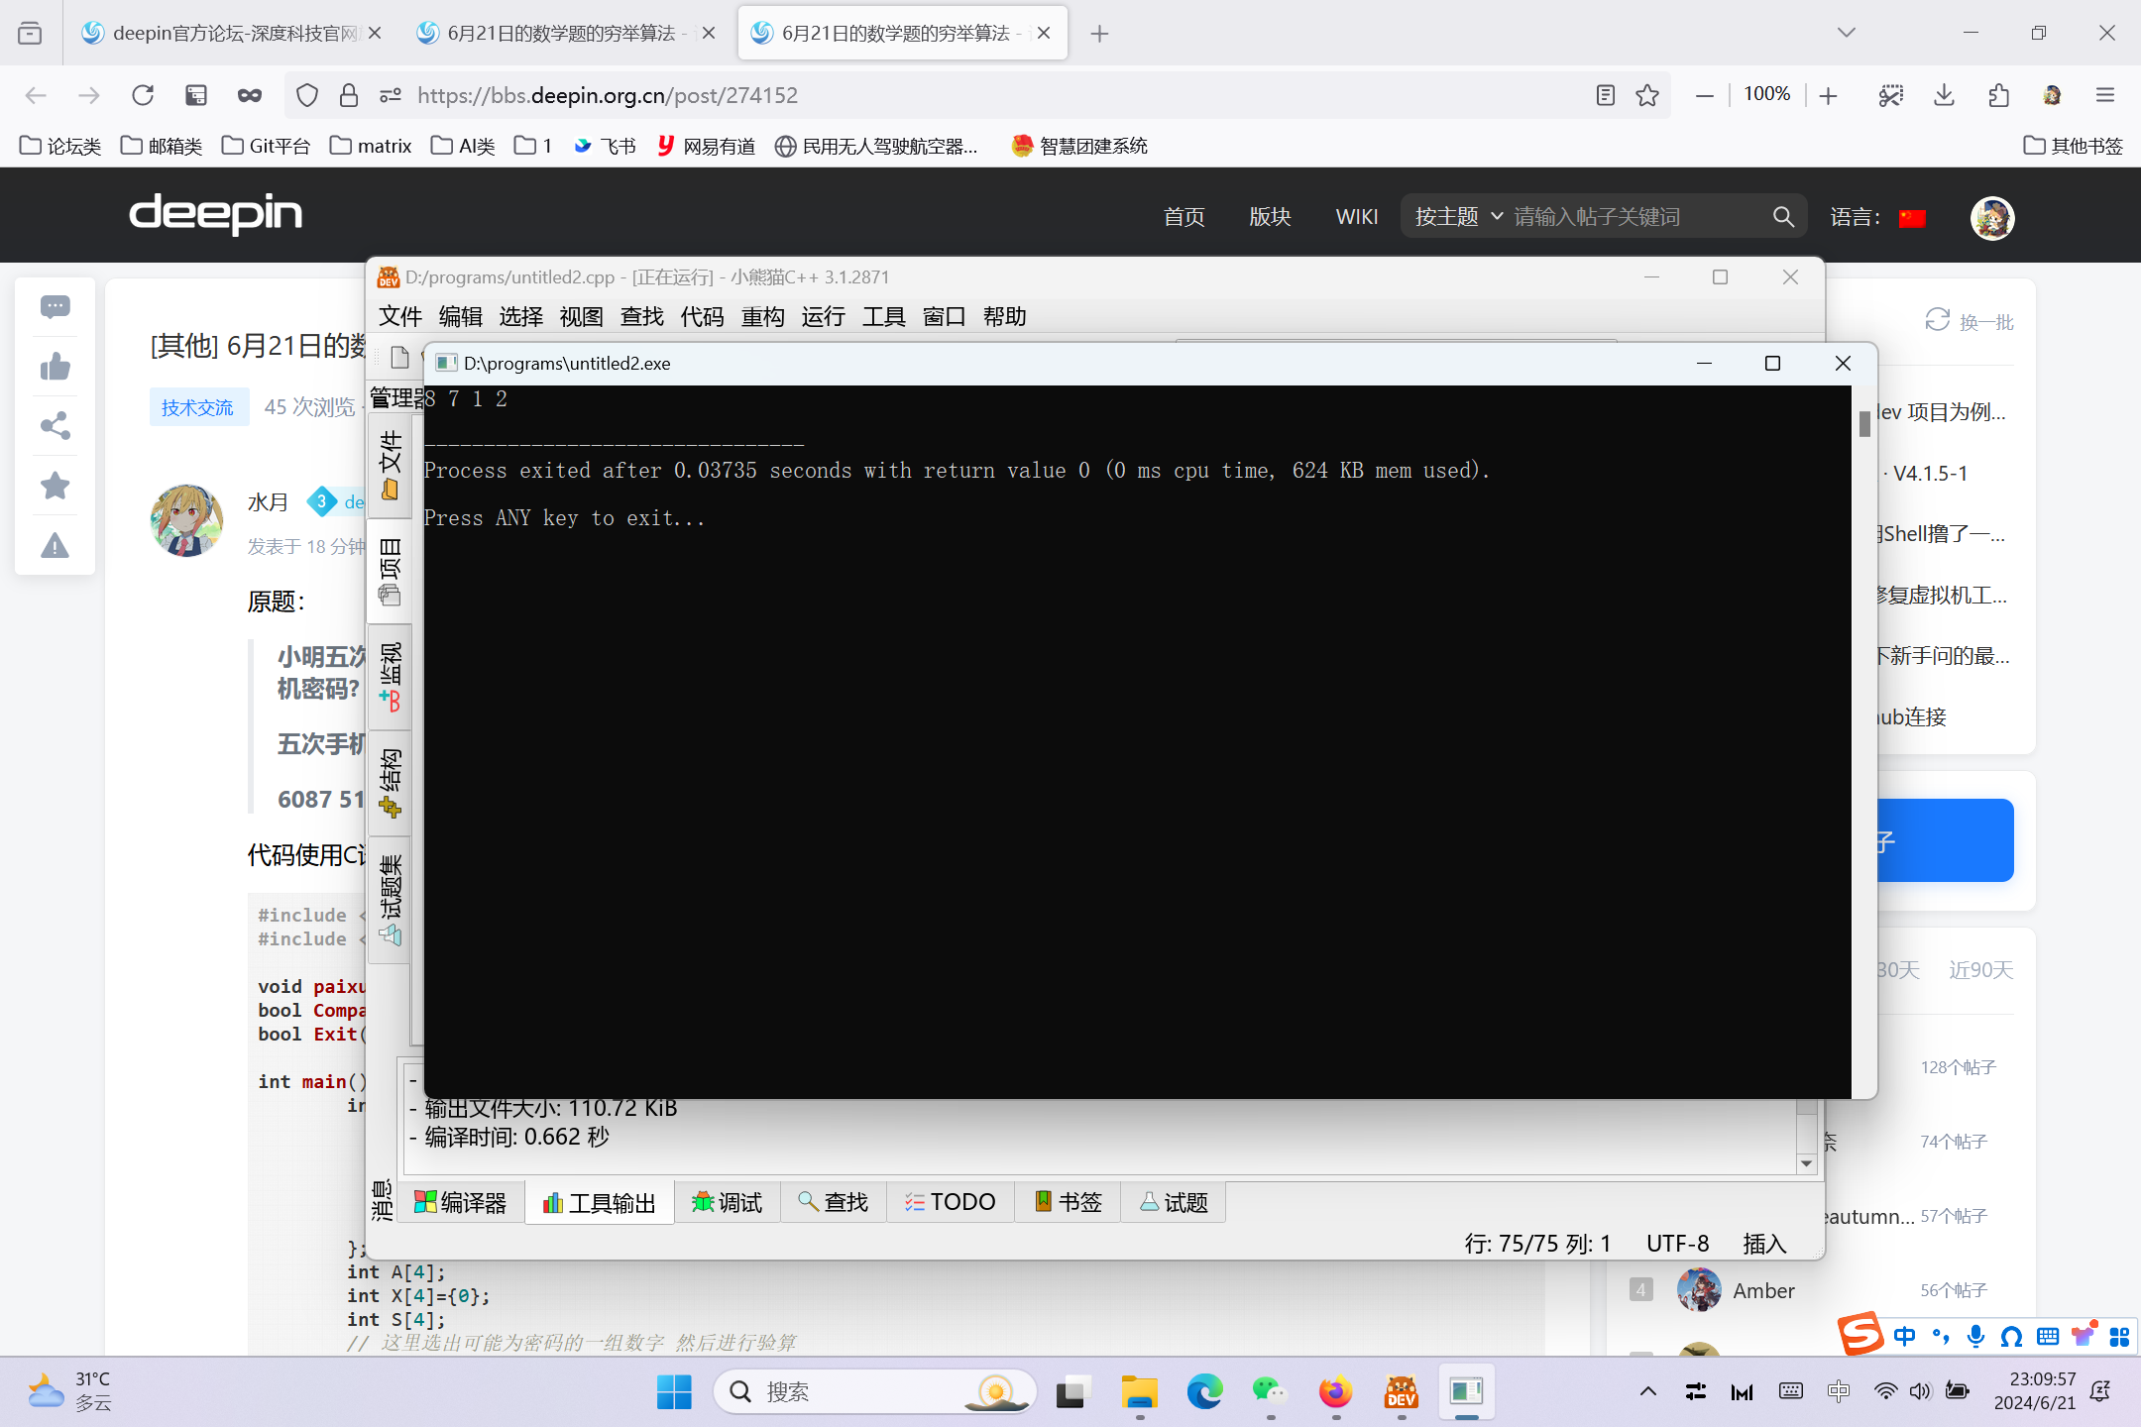Open the 运行 menu in 小熊猫C++
The height and width of the screenshot is (1427, 2141).
(823, 316)
